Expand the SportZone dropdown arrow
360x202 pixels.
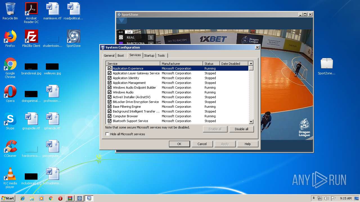tap(121, 20)
